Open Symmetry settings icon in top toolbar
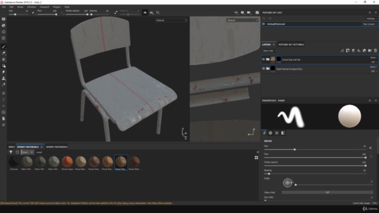379x213 pixels. [152, 12]
